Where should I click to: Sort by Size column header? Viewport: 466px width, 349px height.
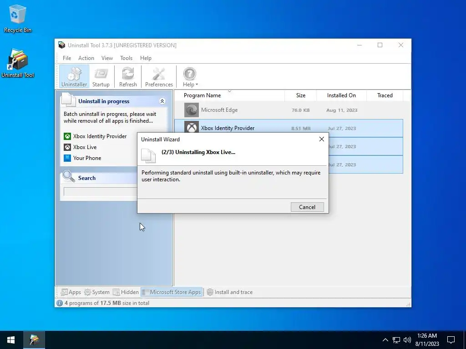pos(301,95)
